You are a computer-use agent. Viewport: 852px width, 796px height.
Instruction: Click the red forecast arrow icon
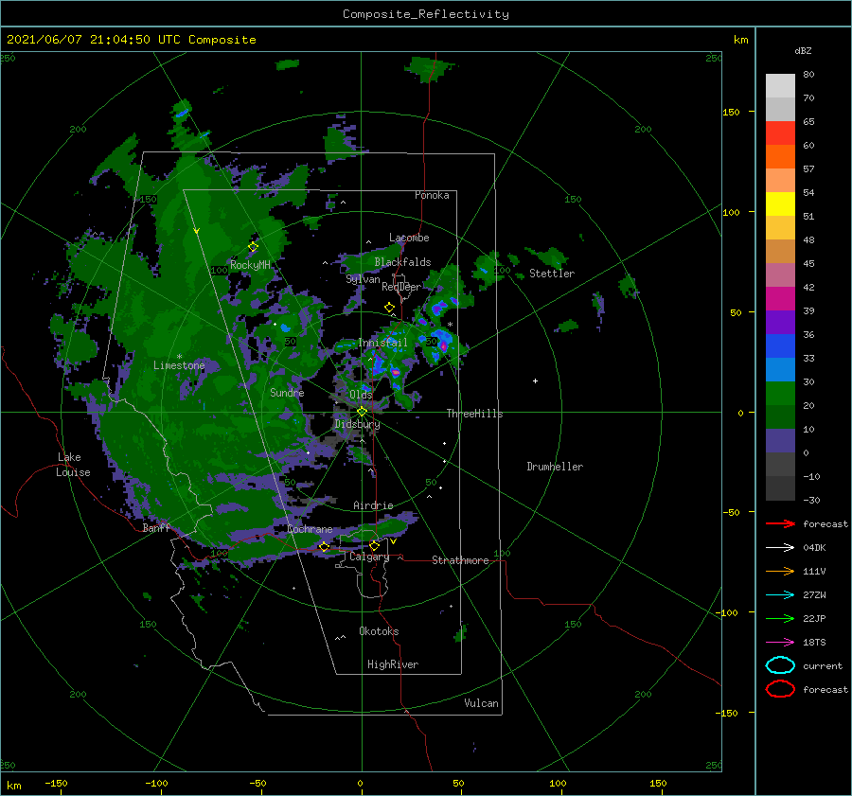click(780, 523)
